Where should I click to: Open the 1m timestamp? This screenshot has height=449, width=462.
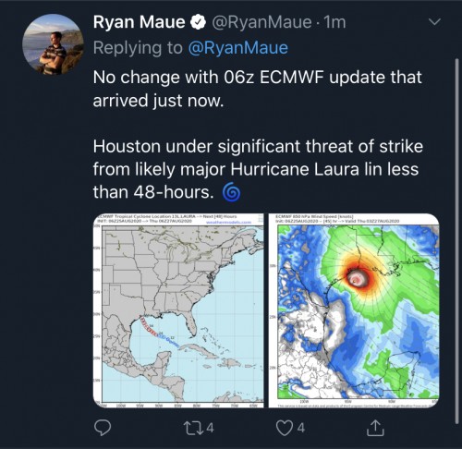click(335, 22)
